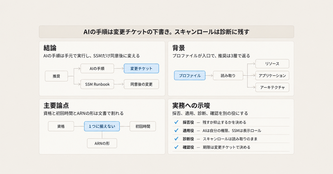This screenshot has height=174, width=333.
Task: Click the 背景 heading
Action: [x=179, y=48]
